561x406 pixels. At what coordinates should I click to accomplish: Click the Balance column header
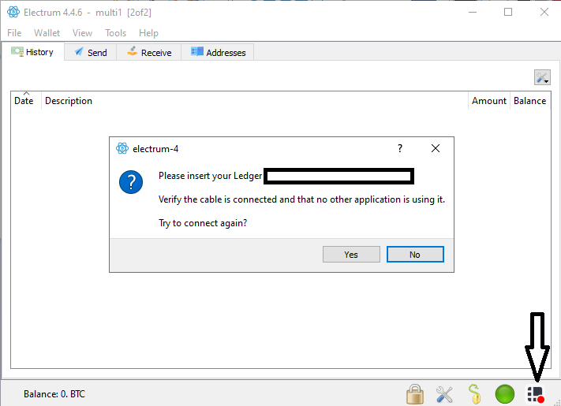(x=530, y=101)
